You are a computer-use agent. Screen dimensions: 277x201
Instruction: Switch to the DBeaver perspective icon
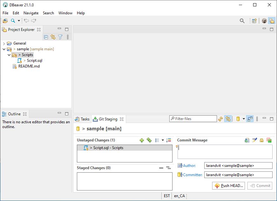pyautogui.click(x=264, y=21)
